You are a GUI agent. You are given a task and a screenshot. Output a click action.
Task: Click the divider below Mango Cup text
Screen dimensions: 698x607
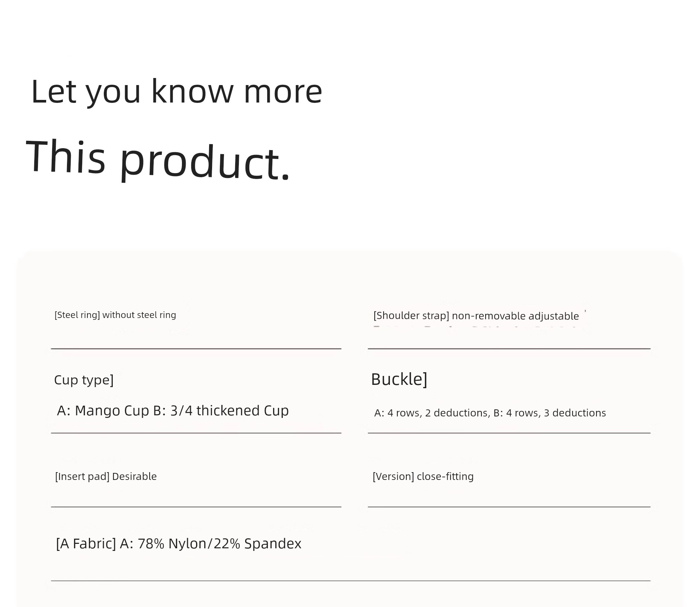click(196, 433)
